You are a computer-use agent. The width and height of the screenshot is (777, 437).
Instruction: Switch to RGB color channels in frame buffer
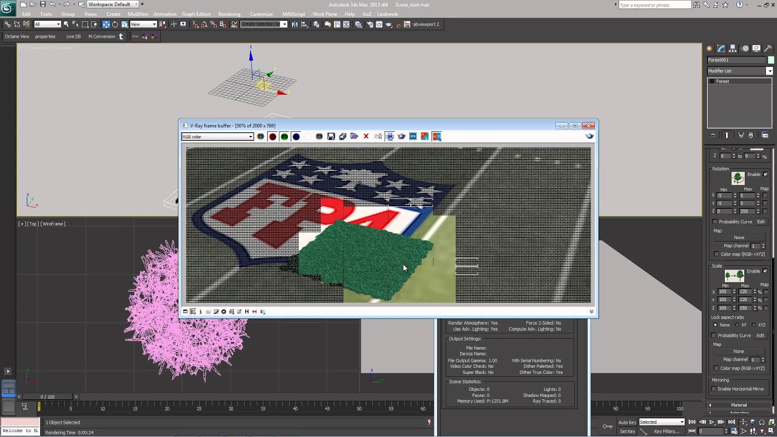(x=260, y=137)
